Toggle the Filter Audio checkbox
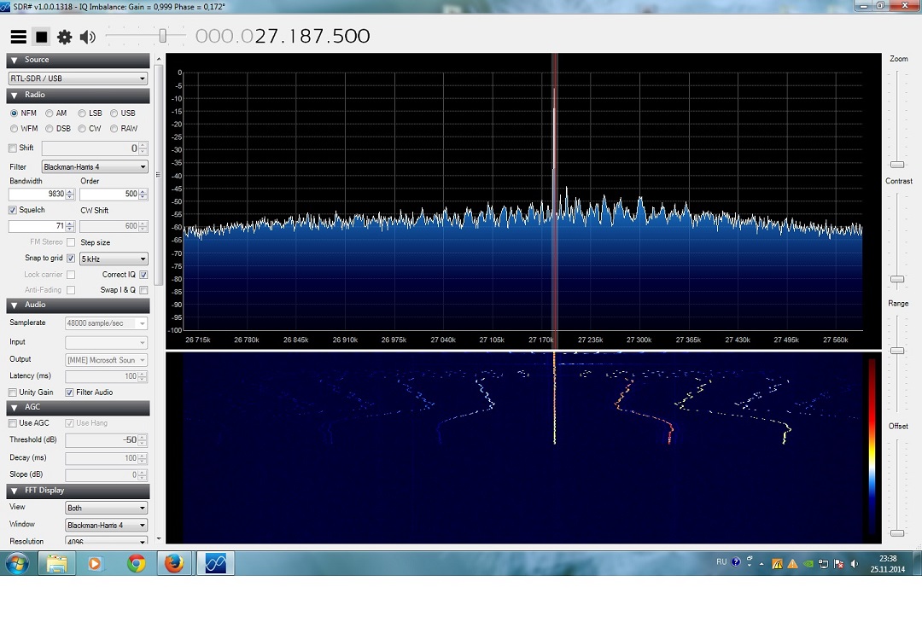 tap(69, 392)
